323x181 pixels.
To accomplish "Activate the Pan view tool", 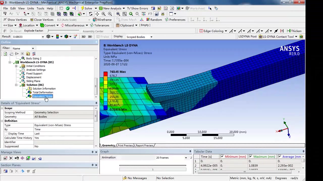I will tap(97, 14).
